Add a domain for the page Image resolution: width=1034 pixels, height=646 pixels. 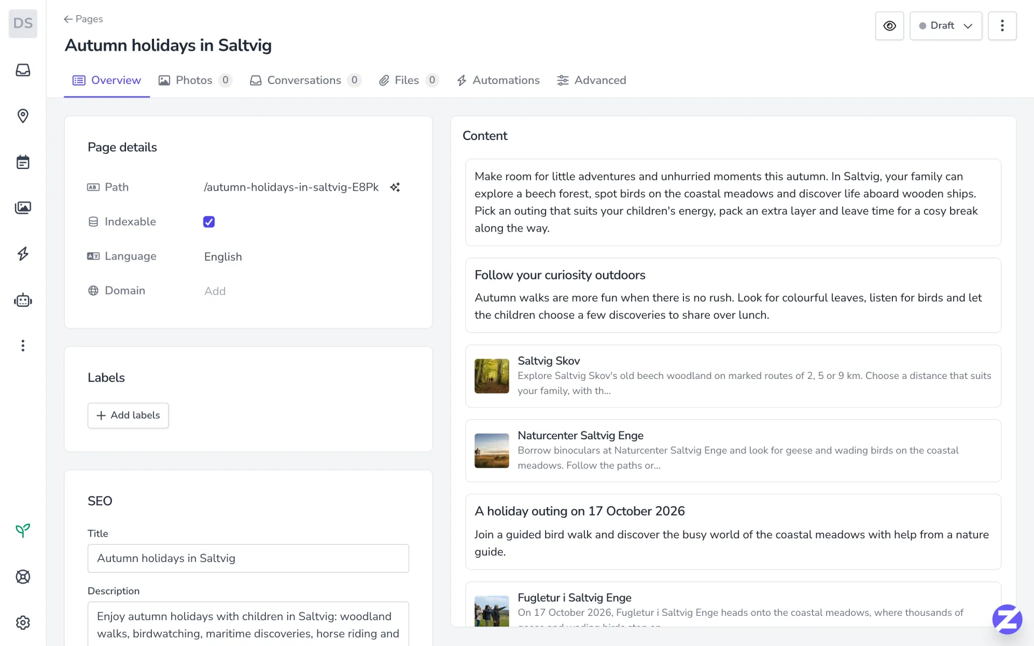coord(215,291)
